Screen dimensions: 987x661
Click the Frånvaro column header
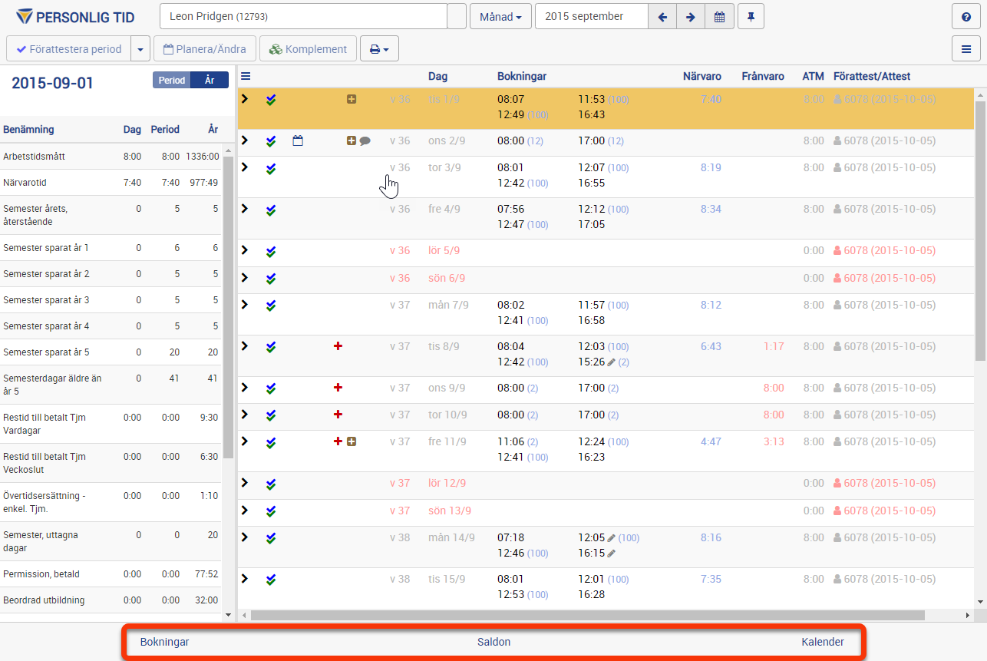click(763, 76)
